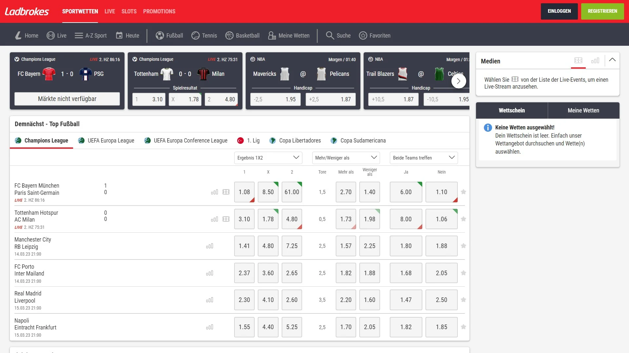Open Live section in the grey navigation bar
This screenshot has height=353, width=629.
56,35
